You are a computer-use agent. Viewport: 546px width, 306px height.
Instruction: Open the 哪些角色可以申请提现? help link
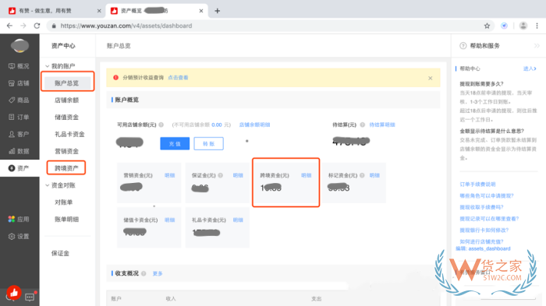coord(487,195)
